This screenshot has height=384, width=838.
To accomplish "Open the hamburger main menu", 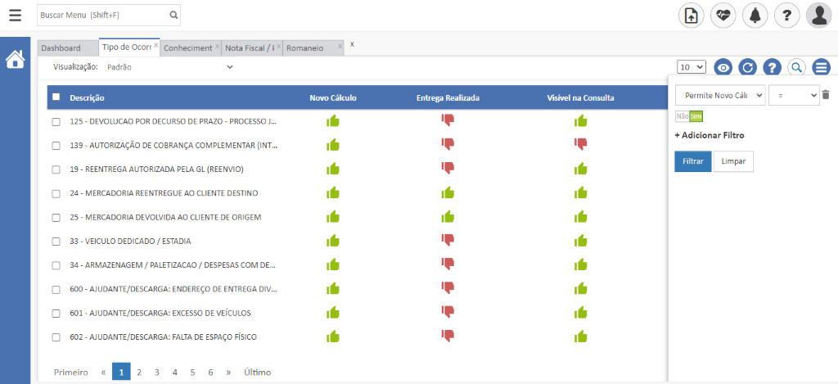I will click(x=16, y=15).
